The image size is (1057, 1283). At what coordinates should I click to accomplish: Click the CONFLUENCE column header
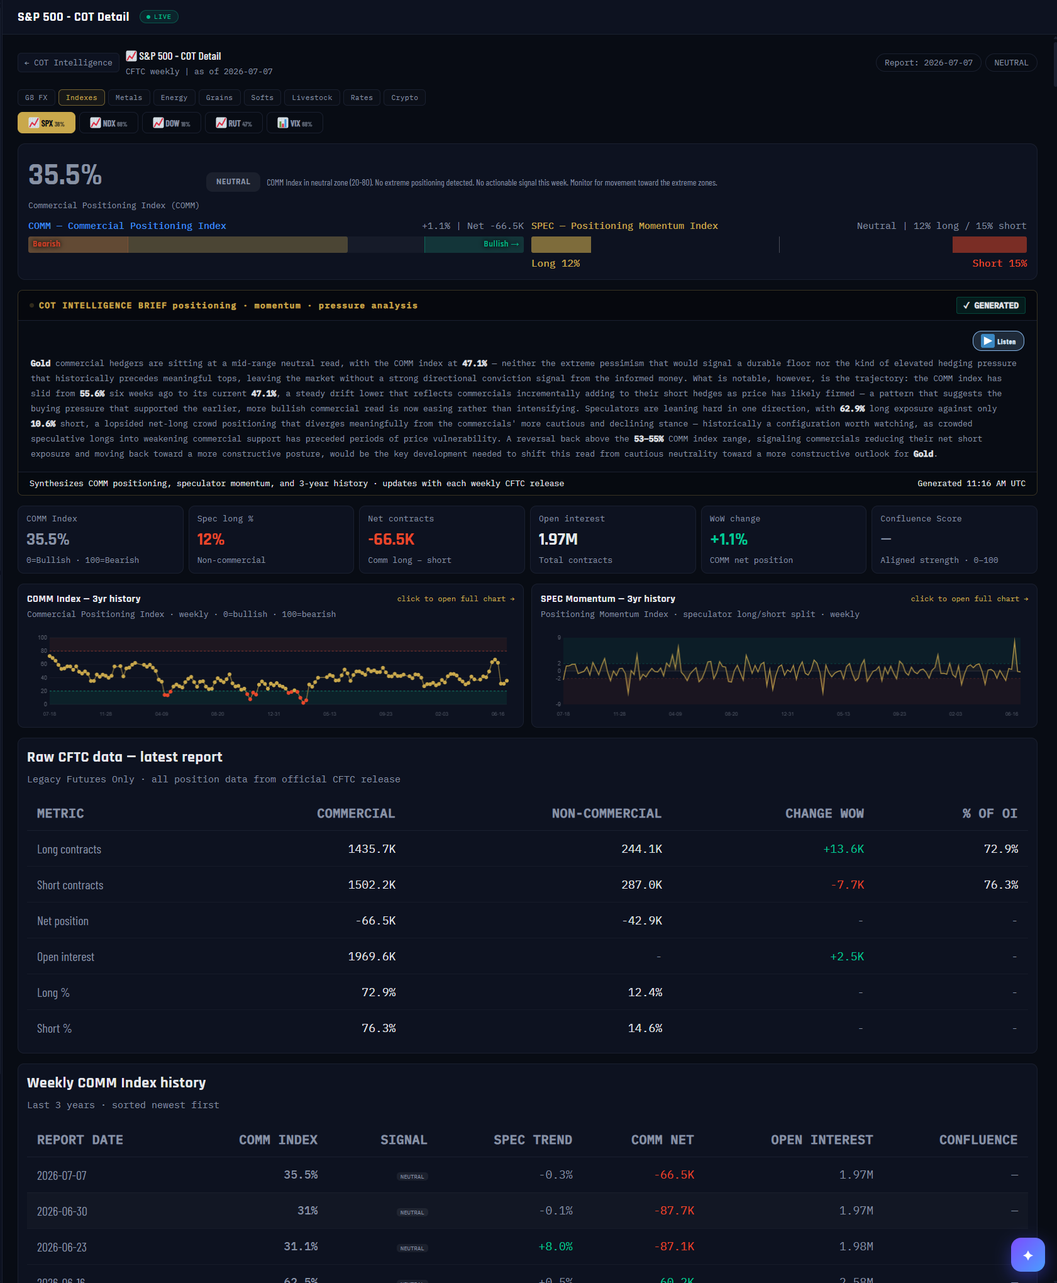(x=978, y=1140)
